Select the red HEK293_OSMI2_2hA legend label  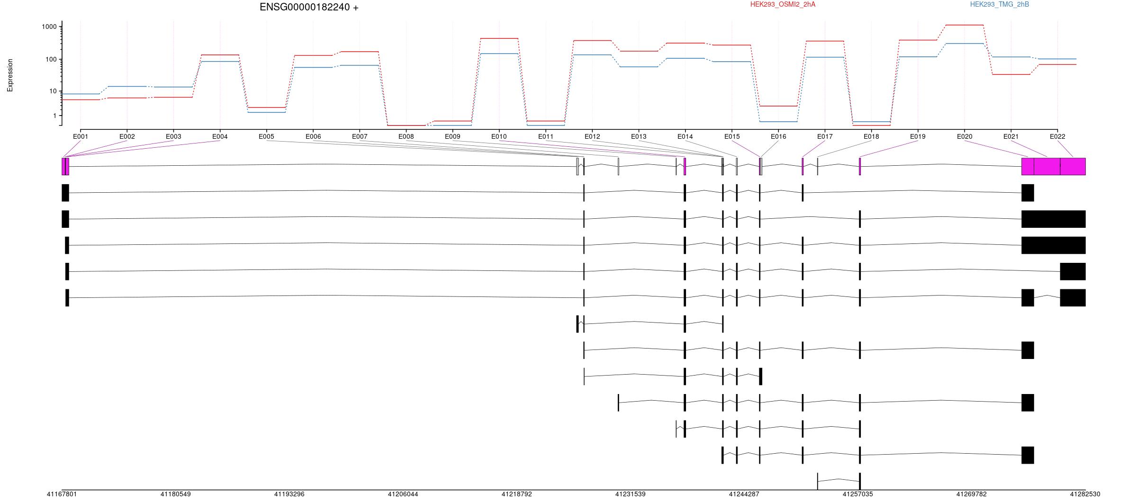pyautogui.click(x=783, y=4)
